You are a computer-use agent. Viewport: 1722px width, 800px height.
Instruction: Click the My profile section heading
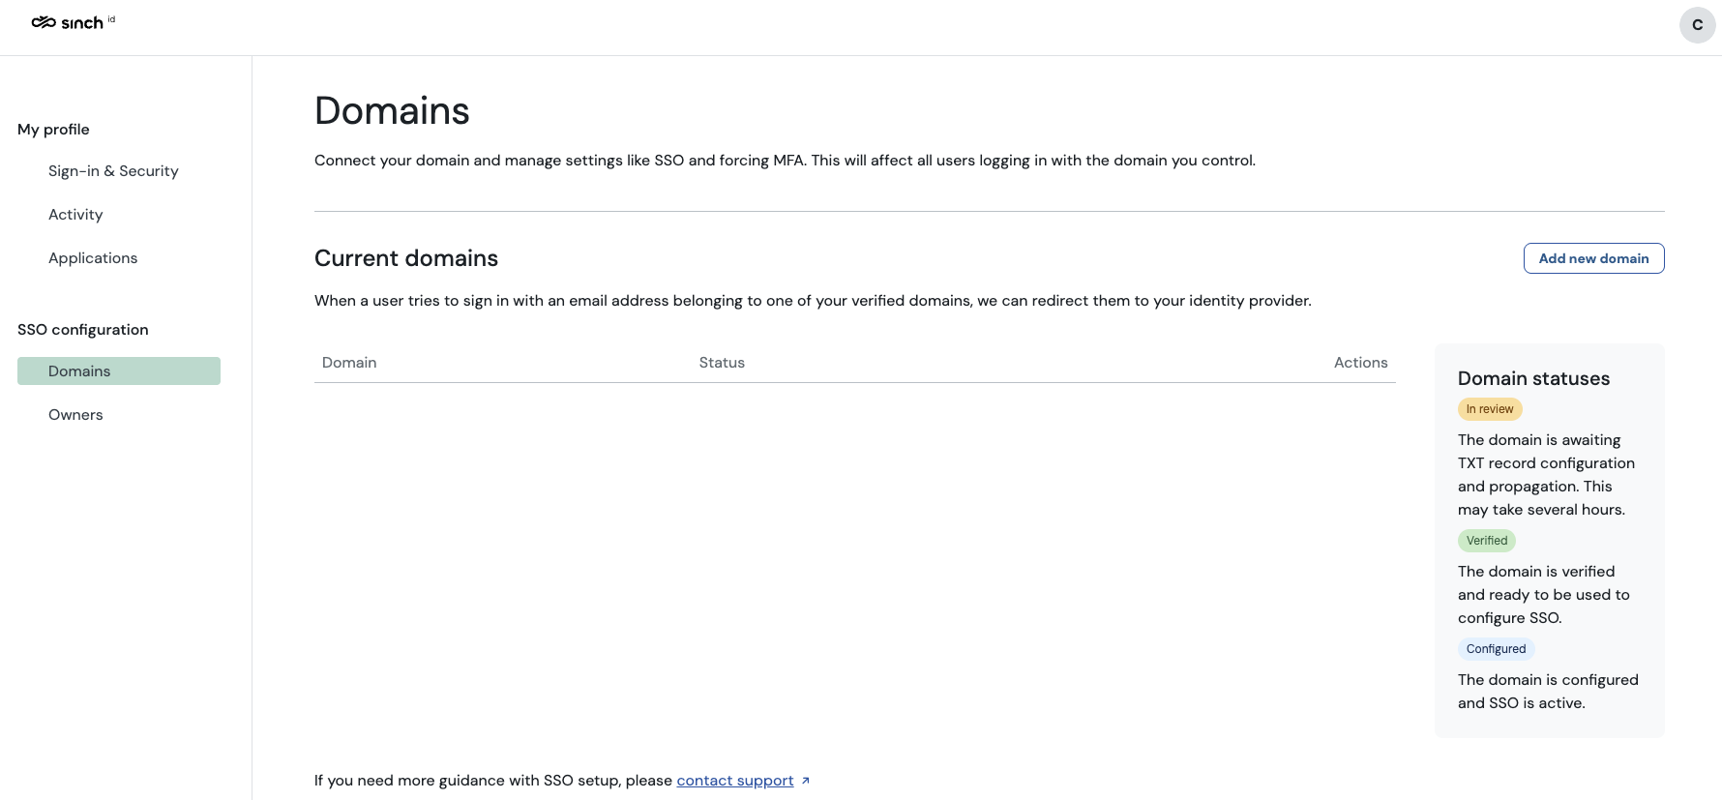[x=53, y=130]
